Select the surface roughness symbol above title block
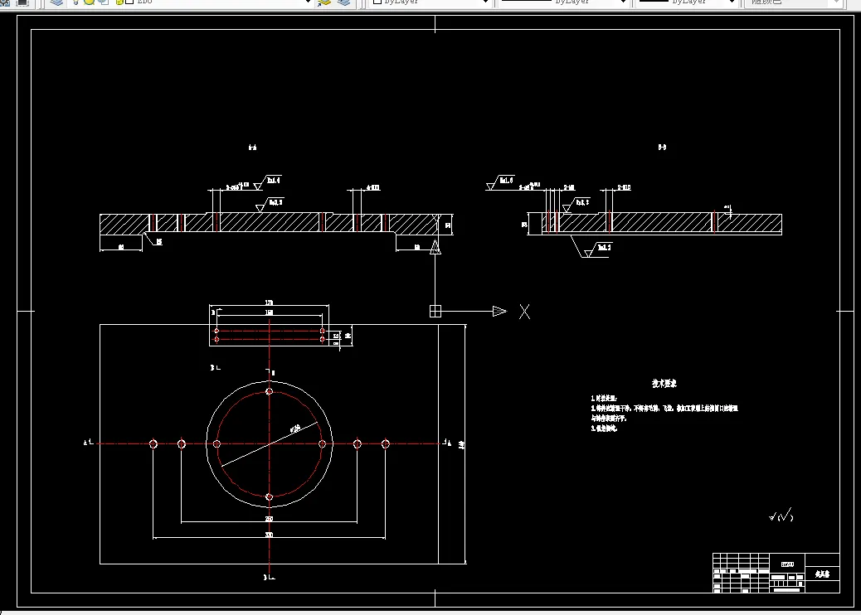The image size is (861, 615). [x=781, y=516]
